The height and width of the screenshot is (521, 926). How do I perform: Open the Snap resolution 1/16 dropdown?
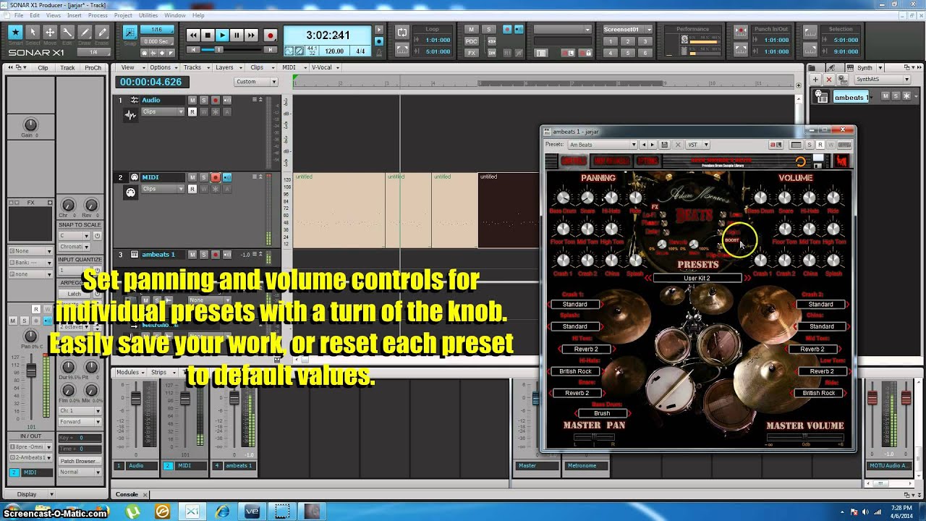[x=157, y=30]
